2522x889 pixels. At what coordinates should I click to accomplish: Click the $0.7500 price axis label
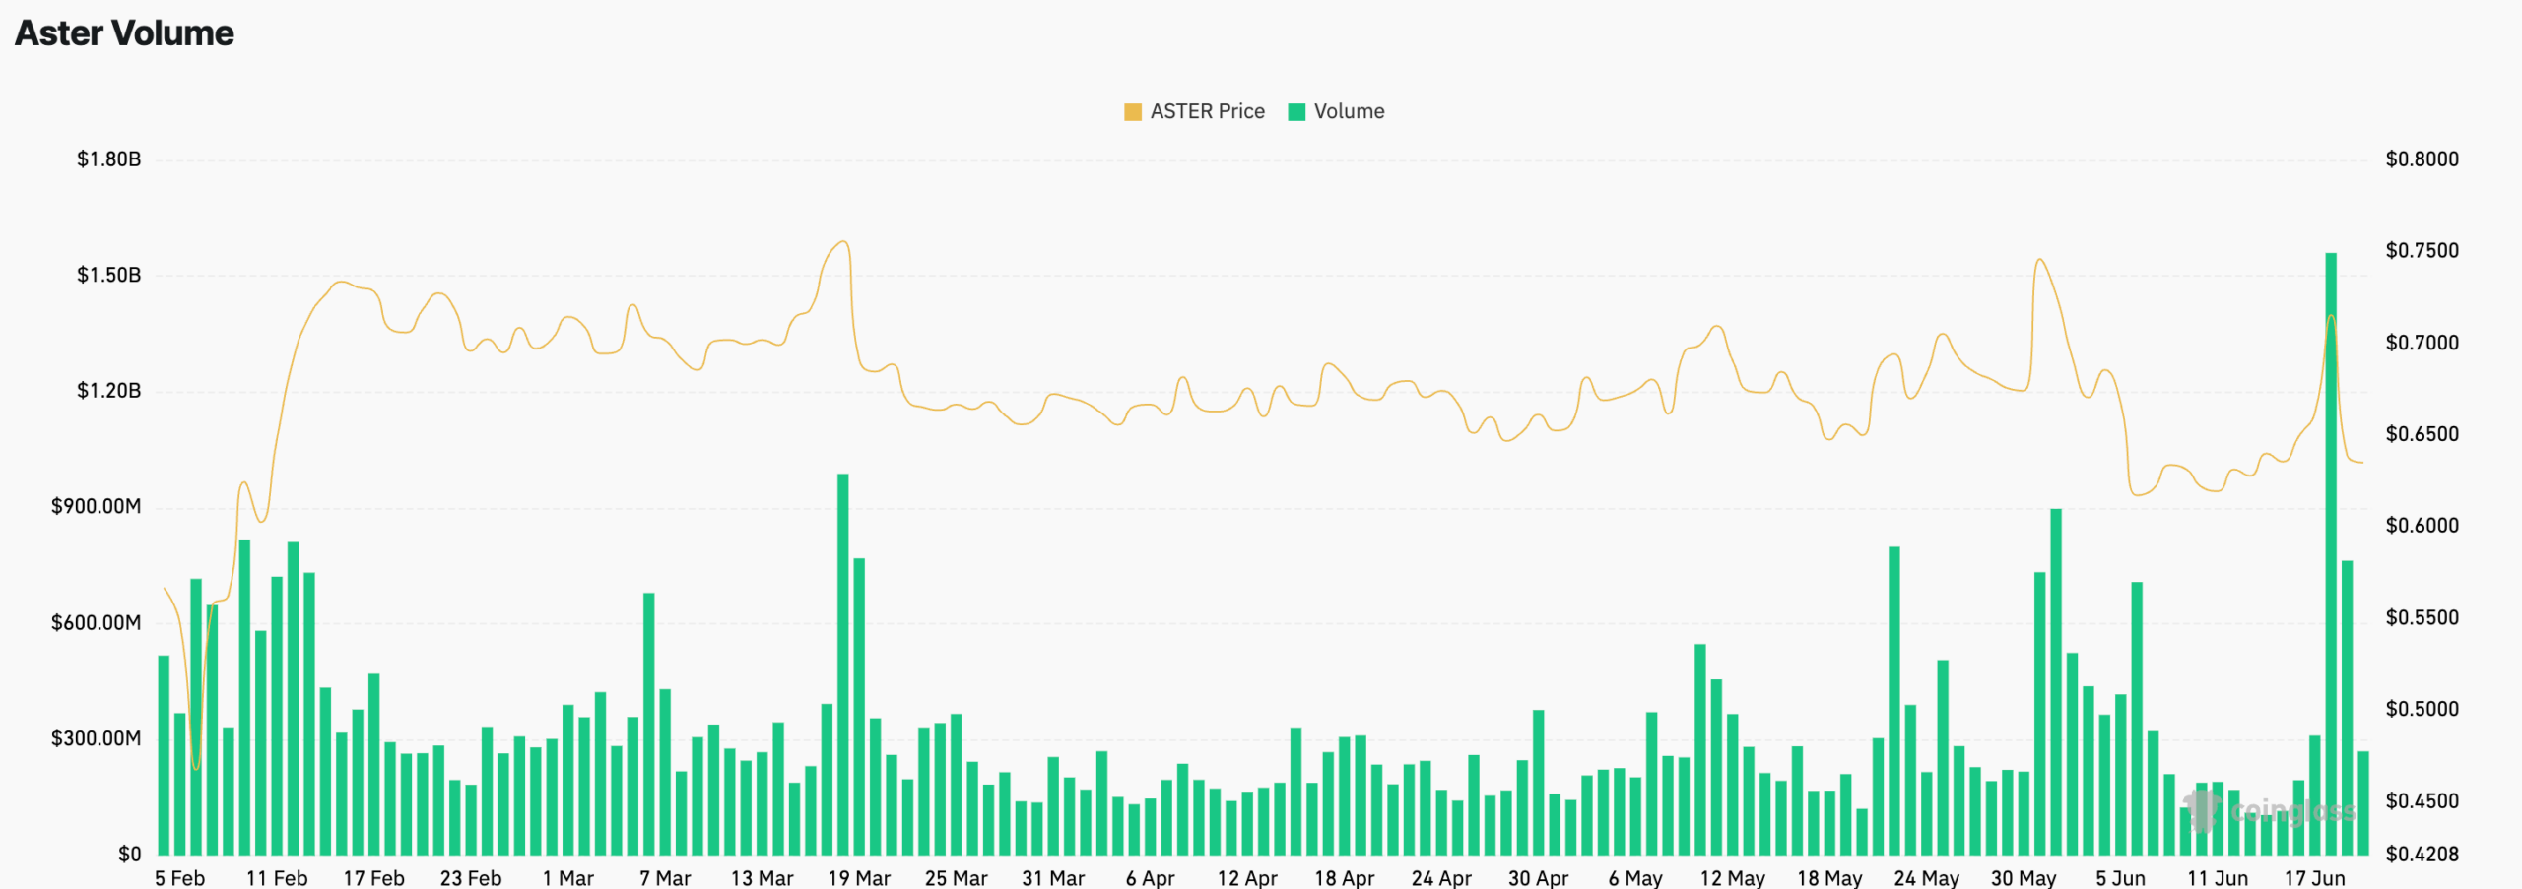point(2422,251)
